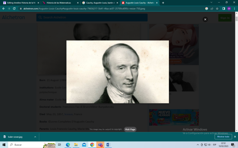Show hidden system tray icons
238x148 pixels.
(x=197, y=145)
